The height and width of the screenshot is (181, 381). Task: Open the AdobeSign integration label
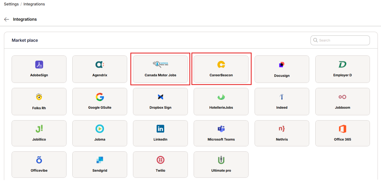tap(39, 75)
